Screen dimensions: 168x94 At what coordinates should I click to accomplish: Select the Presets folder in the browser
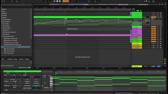pyautogui.click(x=4, y=17)
